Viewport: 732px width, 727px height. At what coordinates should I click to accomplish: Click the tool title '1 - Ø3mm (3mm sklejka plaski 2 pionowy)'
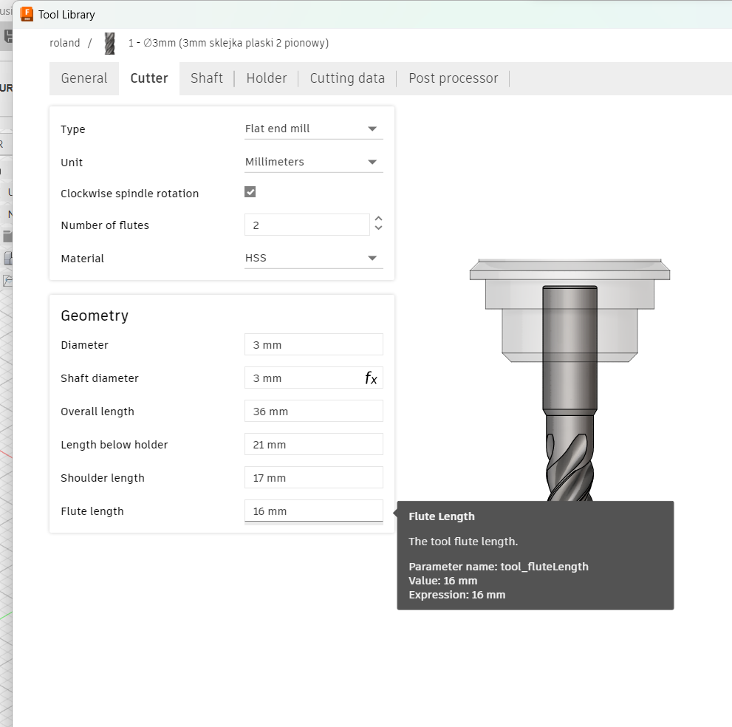coord(229,43)
